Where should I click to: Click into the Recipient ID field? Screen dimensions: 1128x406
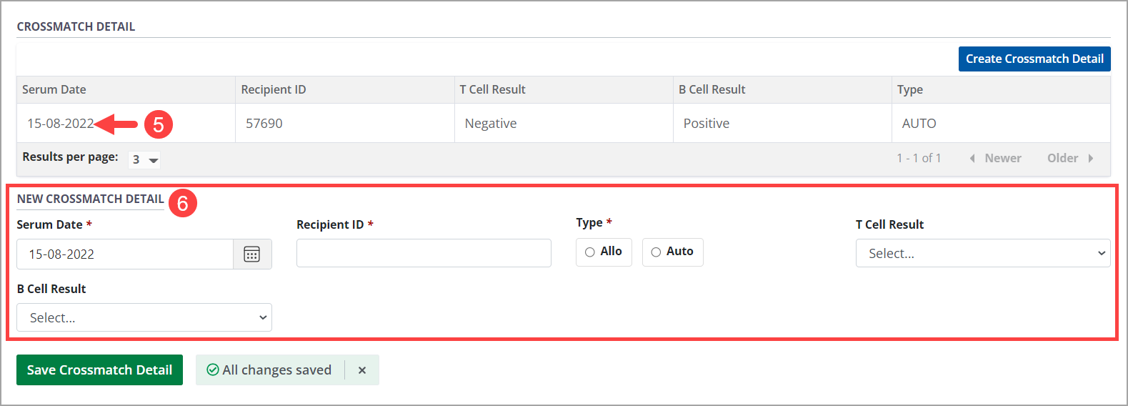pos(424,254)
